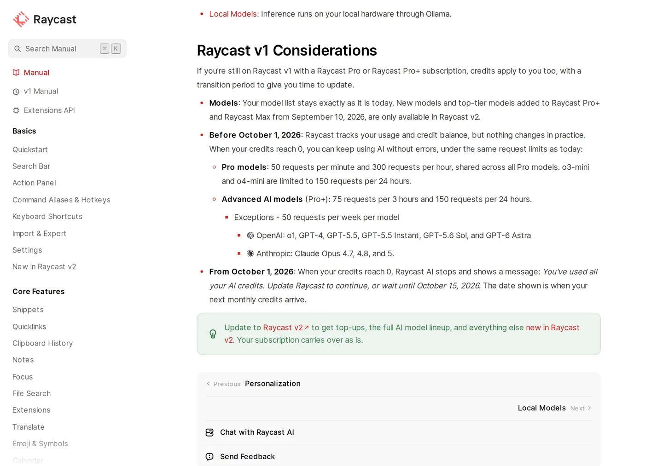Click the Extensions API gear icon

click(16, 110)
